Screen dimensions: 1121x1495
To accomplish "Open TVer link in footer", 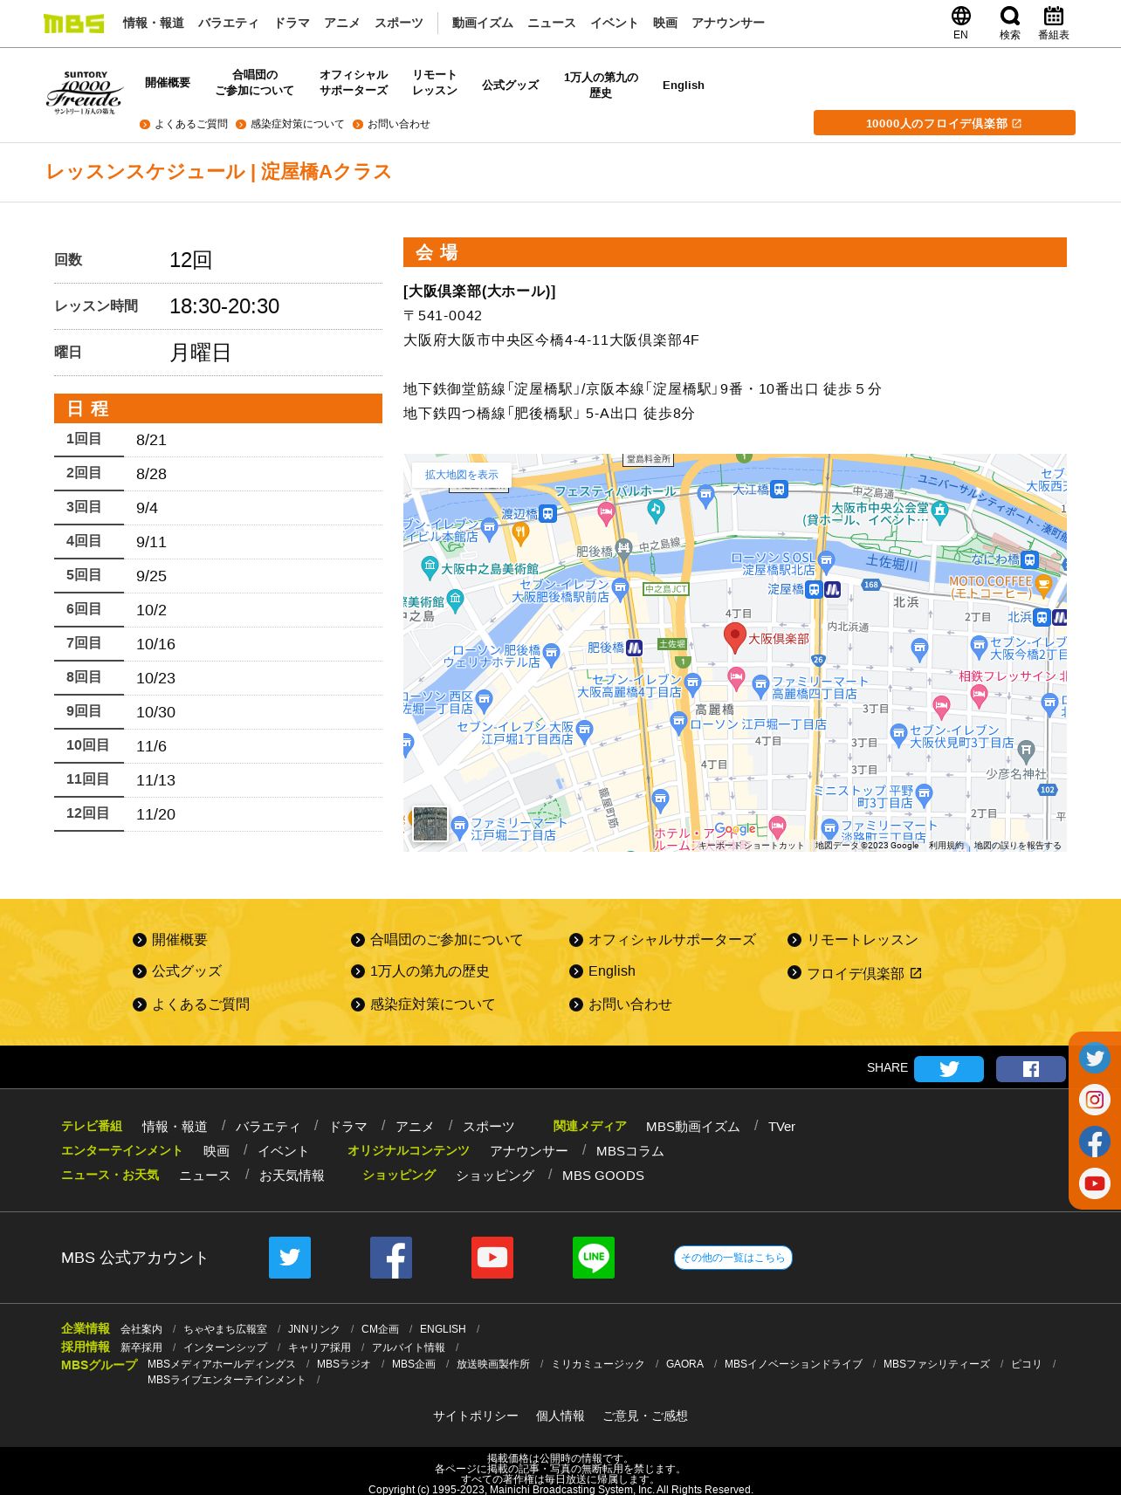I will click(x=781, y=1127).
